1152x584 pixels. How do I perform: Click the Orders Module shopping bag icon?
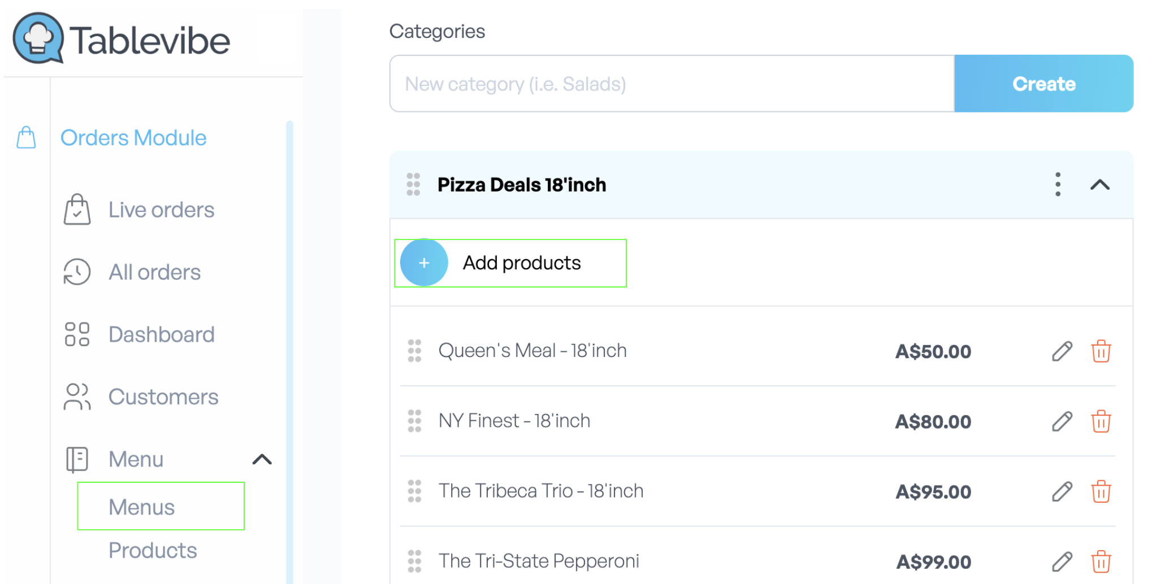pyautogui.click(x=26, y=137)
